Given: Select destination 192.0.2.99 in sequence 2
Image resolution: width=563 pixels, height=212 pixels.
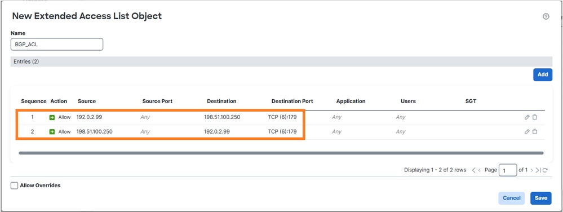Looking at the screenshot, I should (217, 132).
